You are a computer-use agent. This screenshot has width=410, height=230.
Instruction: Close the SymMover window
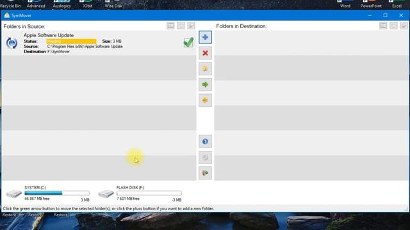pos(401,15)
